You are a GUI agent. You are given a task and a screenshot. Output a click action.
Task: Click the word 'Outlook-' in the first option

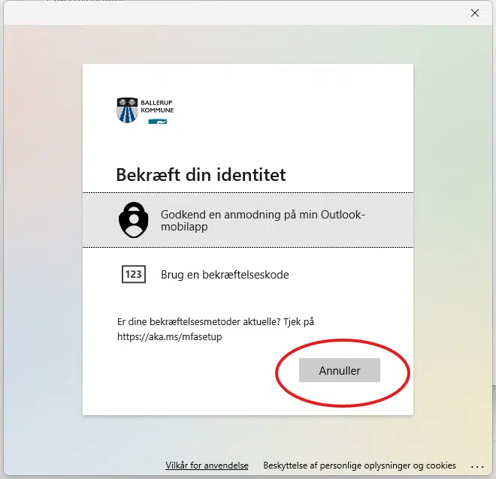pos(343,214)
